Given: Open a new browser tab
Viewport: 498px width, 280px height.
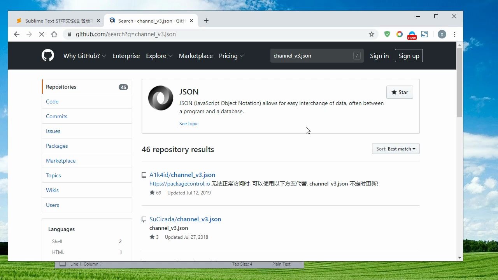Looking at the screenshot, I should click(206, 21).
